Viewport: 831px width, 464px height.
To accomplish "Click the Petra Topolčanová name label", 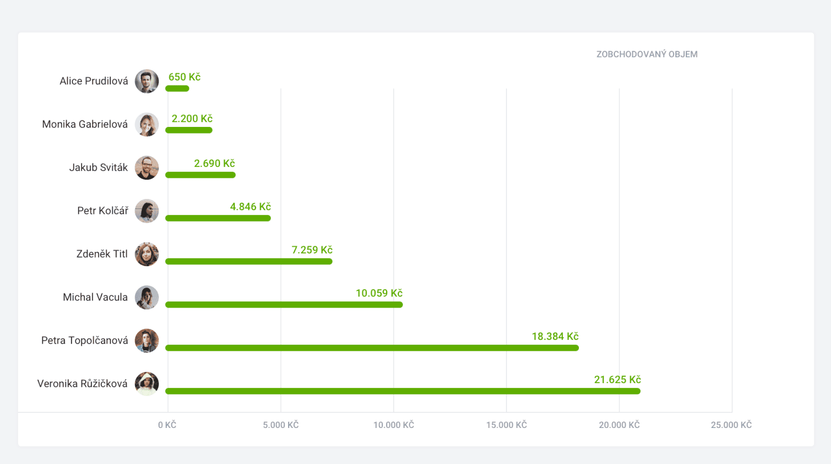I will point(84,340).
